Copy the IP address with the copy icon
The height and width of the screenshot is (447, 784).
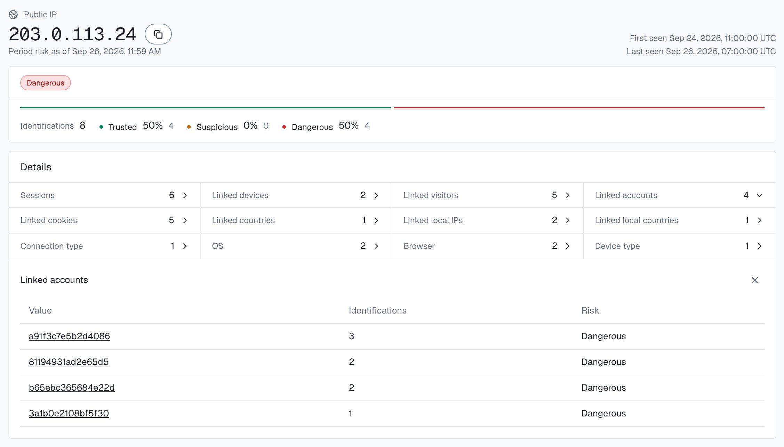coord(158,34)
